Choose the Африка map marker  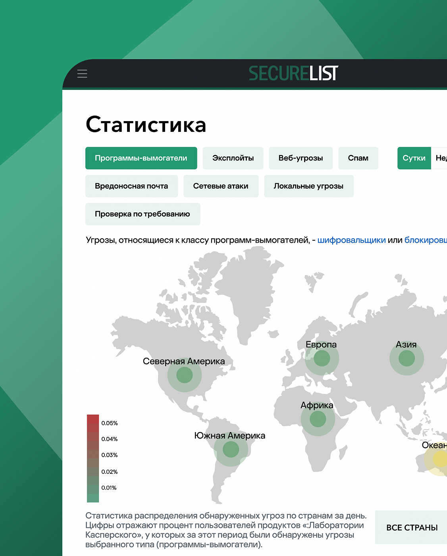tap(318, 419)
